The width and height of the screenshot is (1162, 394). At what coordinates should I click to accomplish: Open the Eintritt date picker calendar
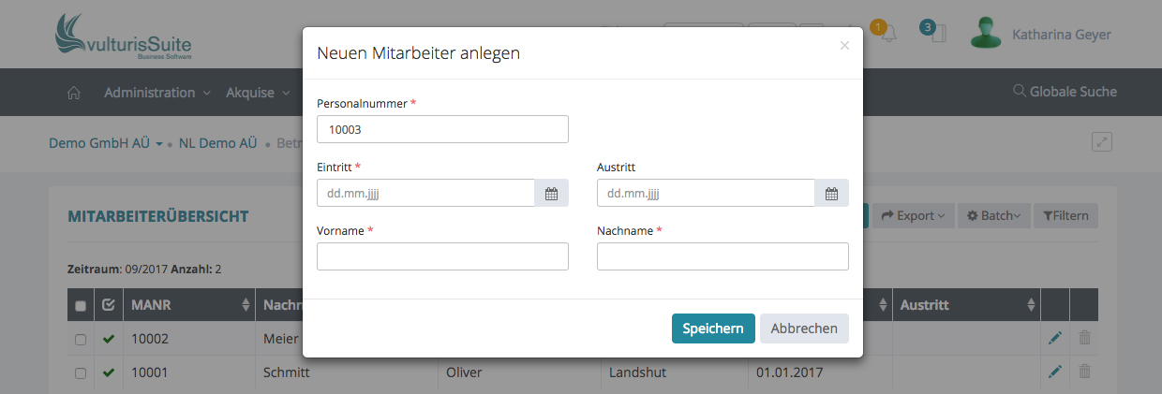[551, 194]
